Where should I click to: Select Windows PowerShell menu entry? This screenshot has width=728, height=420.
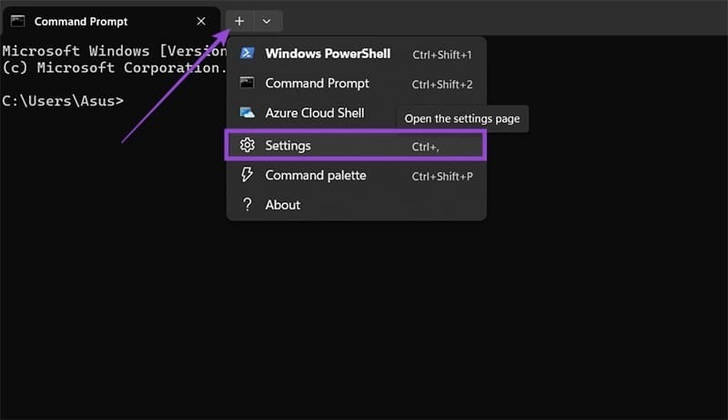pyautogui.click(x=328, y=54)
